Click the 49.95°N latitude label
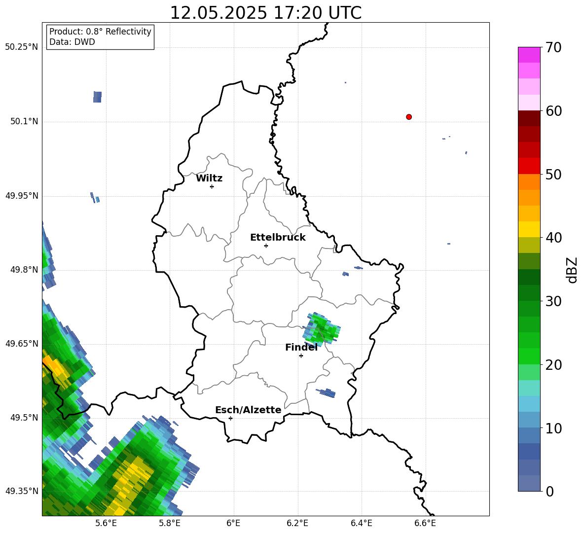The height and width of the screenshot is (533, 584). pyautogui.click(x=22, y=195)
